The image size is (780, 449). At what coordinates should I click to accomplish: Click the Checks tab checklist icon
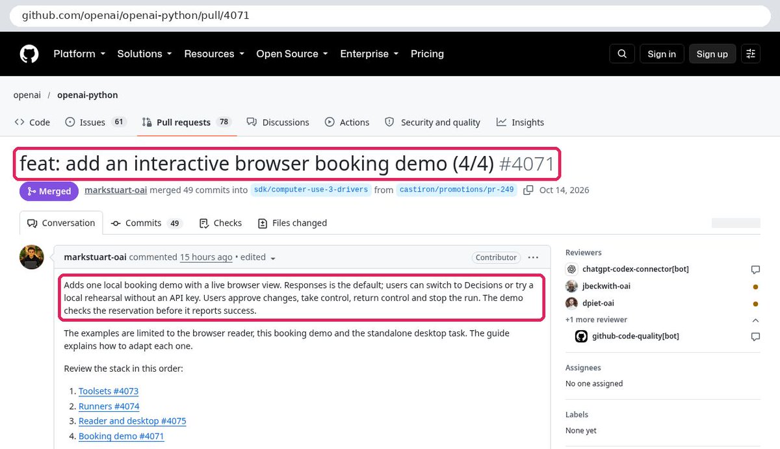pyautogui.click(x=204, y=223)
